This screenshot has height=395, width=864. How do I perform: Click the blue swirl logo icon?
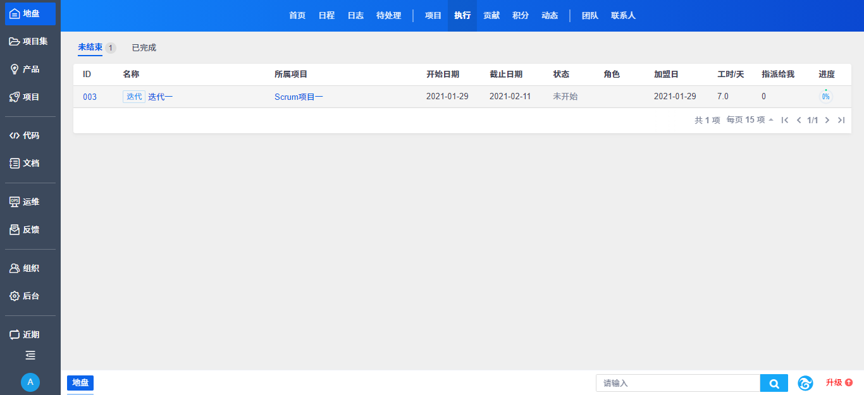tap(805, 383)
